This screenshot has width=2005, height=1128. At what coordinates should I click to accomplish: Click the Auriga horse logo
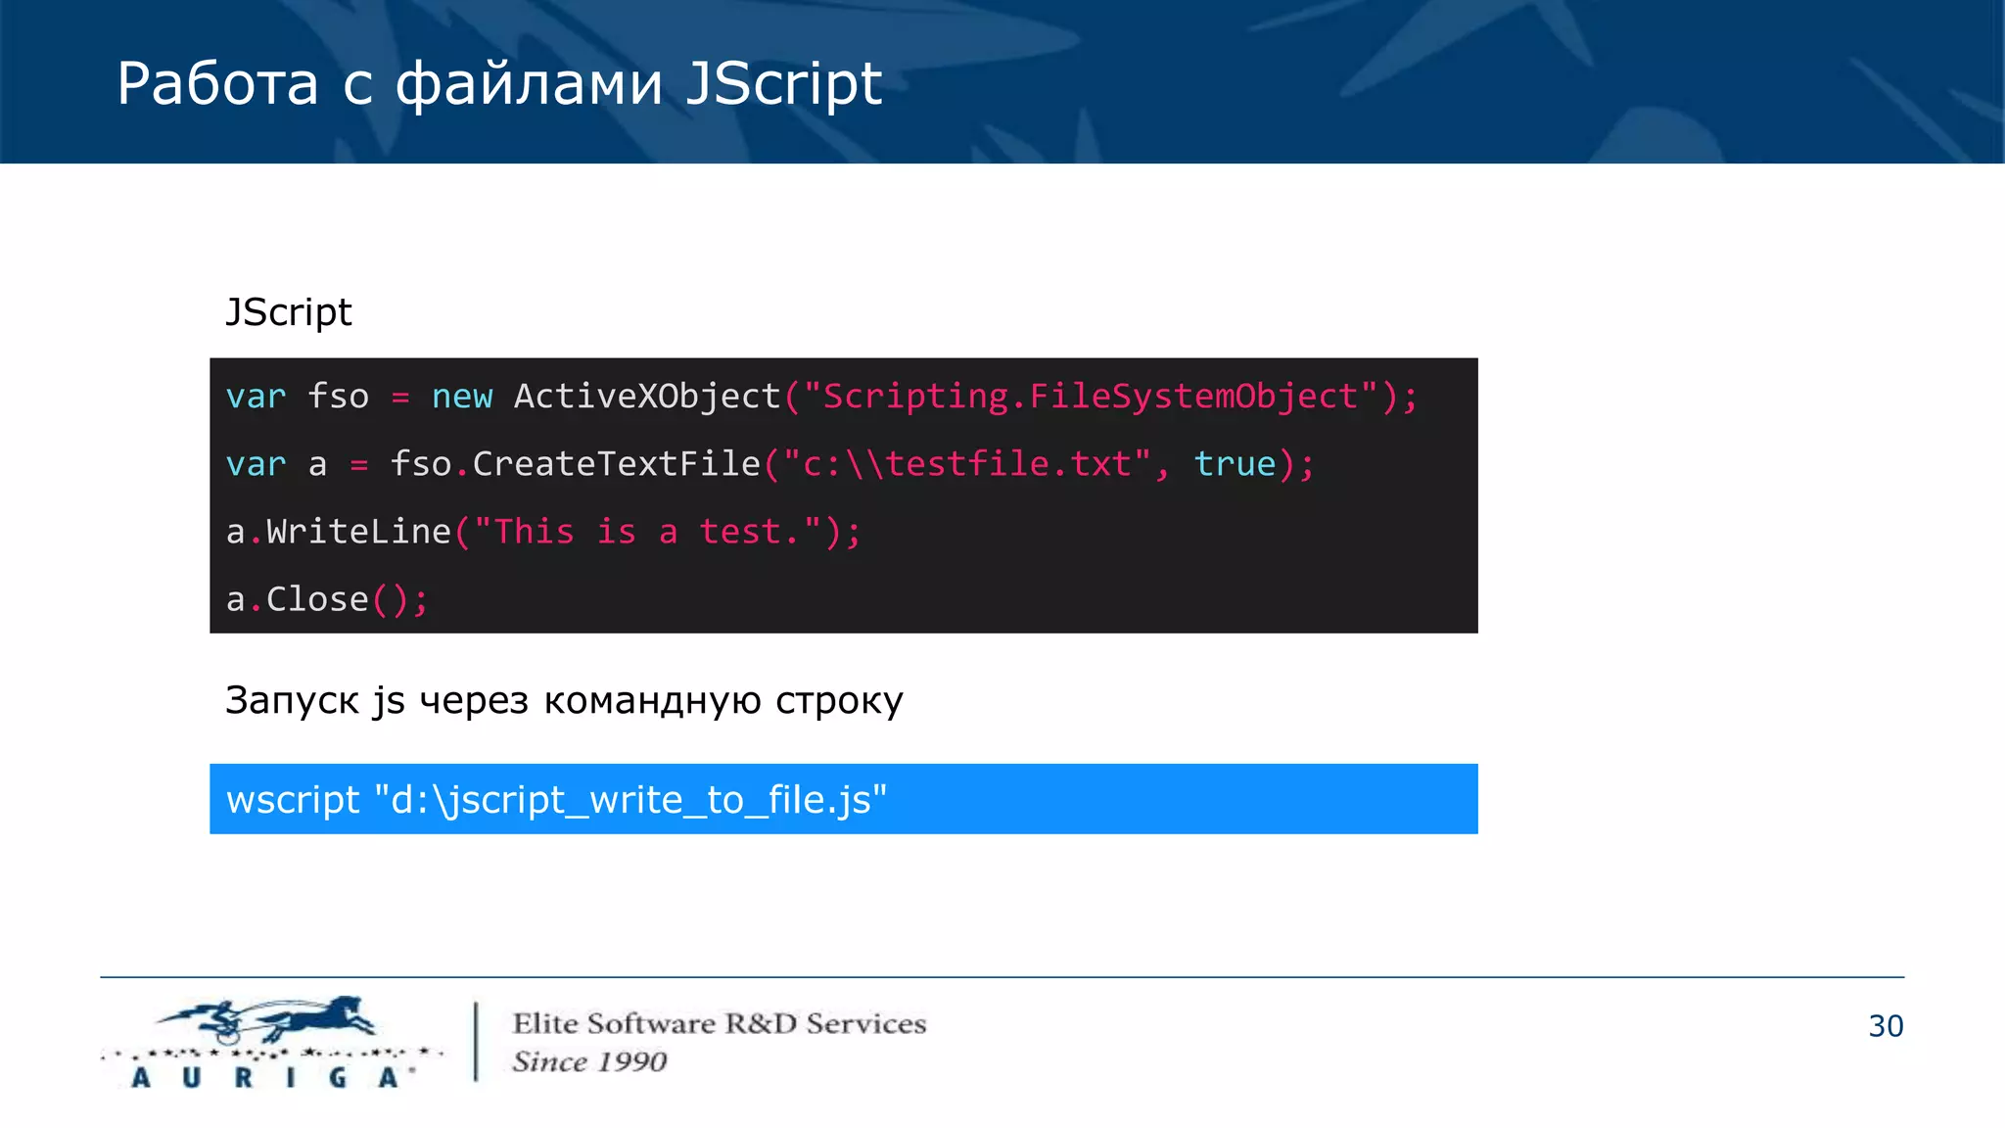pyautogui.click(x=272, y=1042)
